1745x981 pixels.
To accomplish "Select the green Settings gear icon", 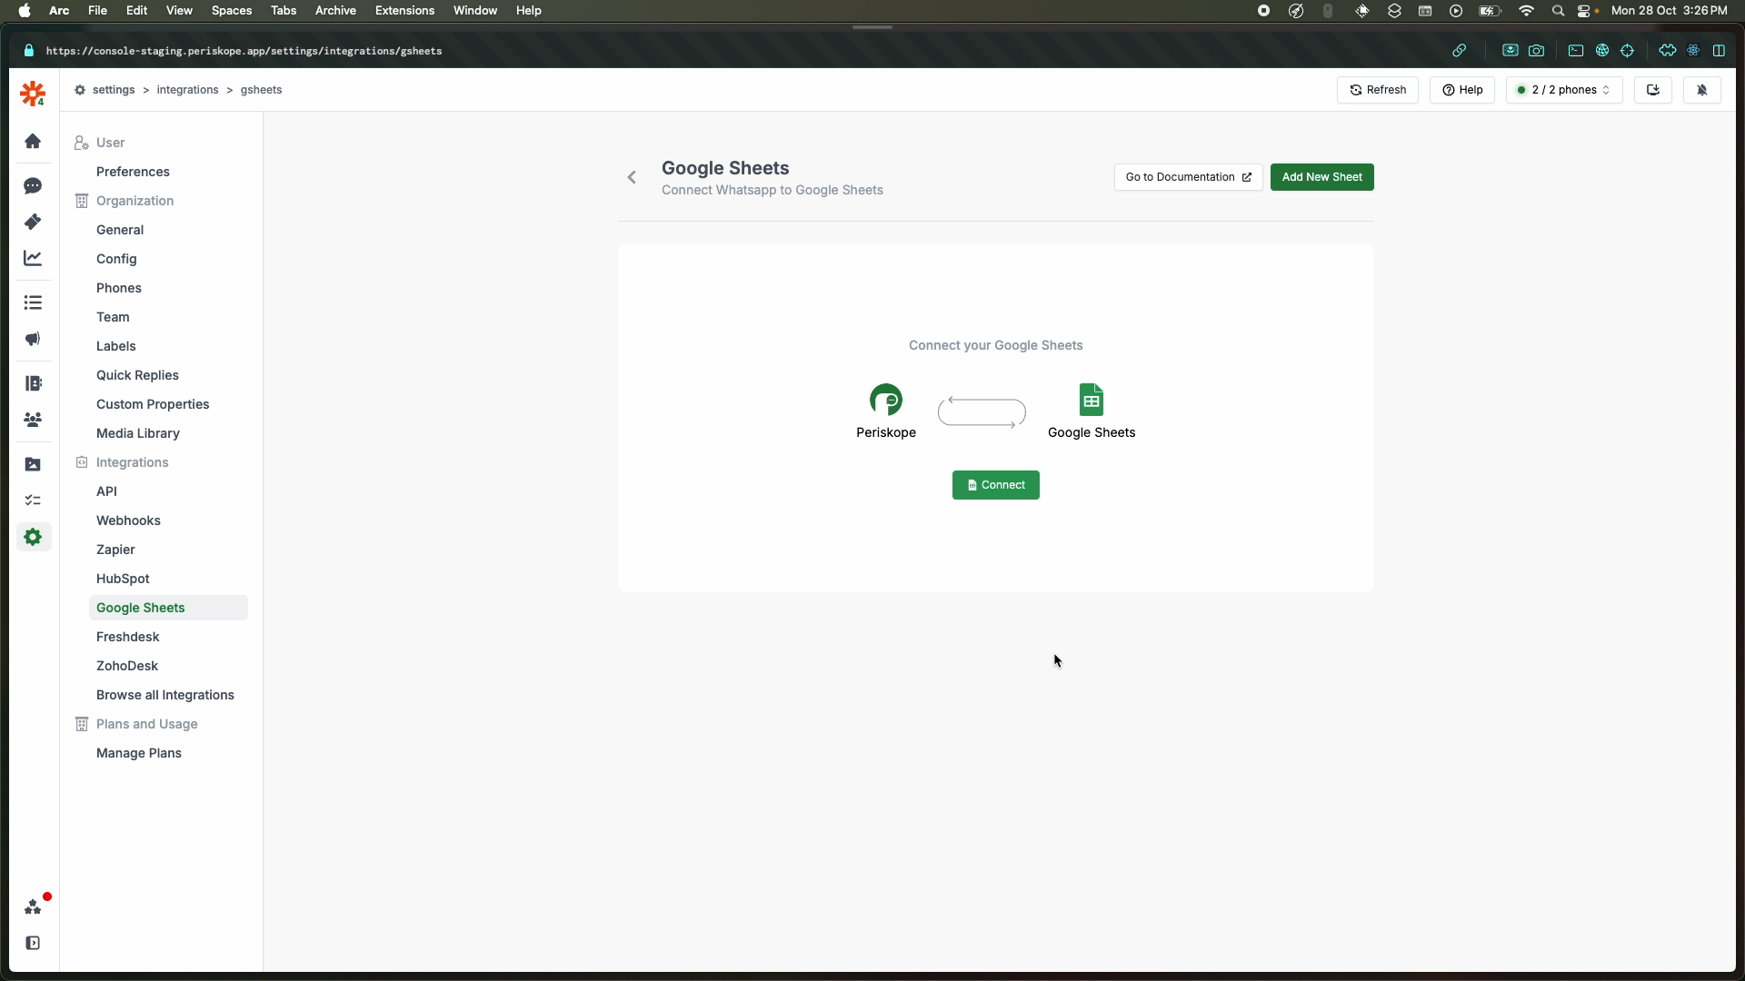I will pyautogui.click(x=33, y=537).
